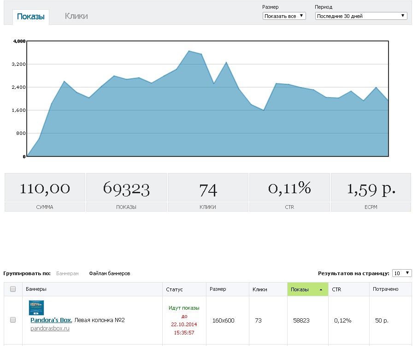This screenshot has width=418, height=346.
Task: Switch to the Клики tab
Action: pos(76,16)
